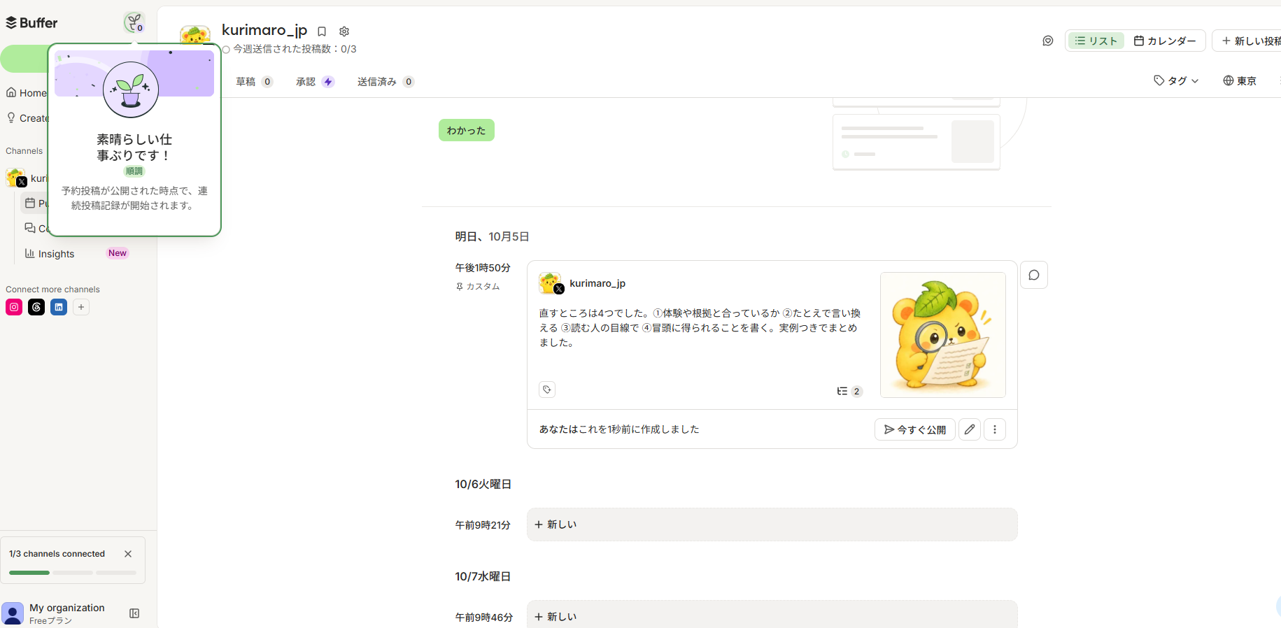This screenshot has height=628, width=1281.
Task: Go to Home in the sidebar
Action: (27, 93)
